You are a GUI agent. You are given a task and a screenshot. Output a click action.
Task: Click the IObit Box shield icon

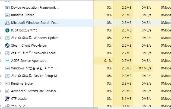(7, 30)
